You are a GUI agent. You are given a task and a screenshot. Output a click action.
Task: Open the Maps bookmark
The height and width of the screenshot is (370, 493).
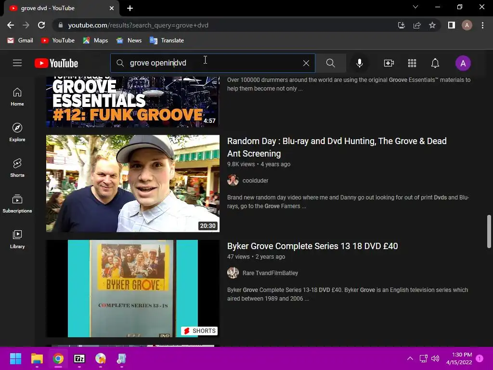(95, 40)
